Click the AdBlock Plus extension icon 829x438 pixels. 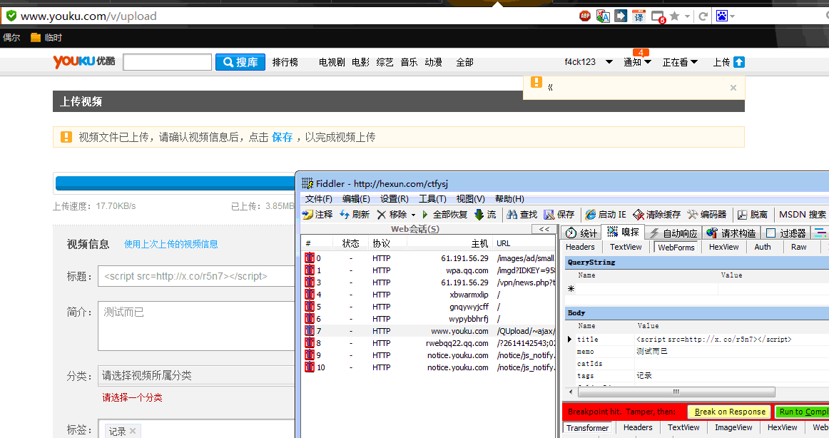tap(585, 16)
